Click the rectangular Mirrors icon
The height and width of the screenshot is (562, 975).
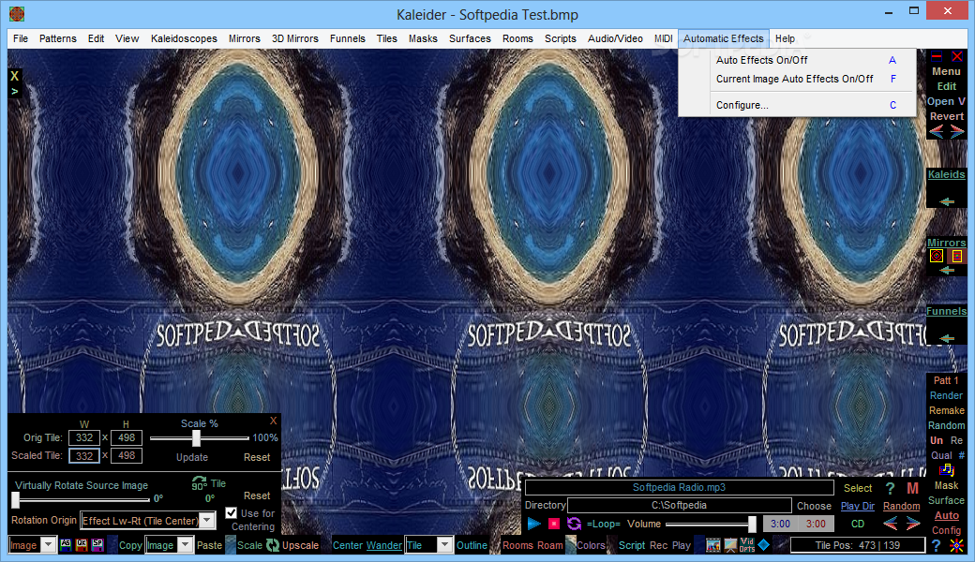(x=957, y=256)
